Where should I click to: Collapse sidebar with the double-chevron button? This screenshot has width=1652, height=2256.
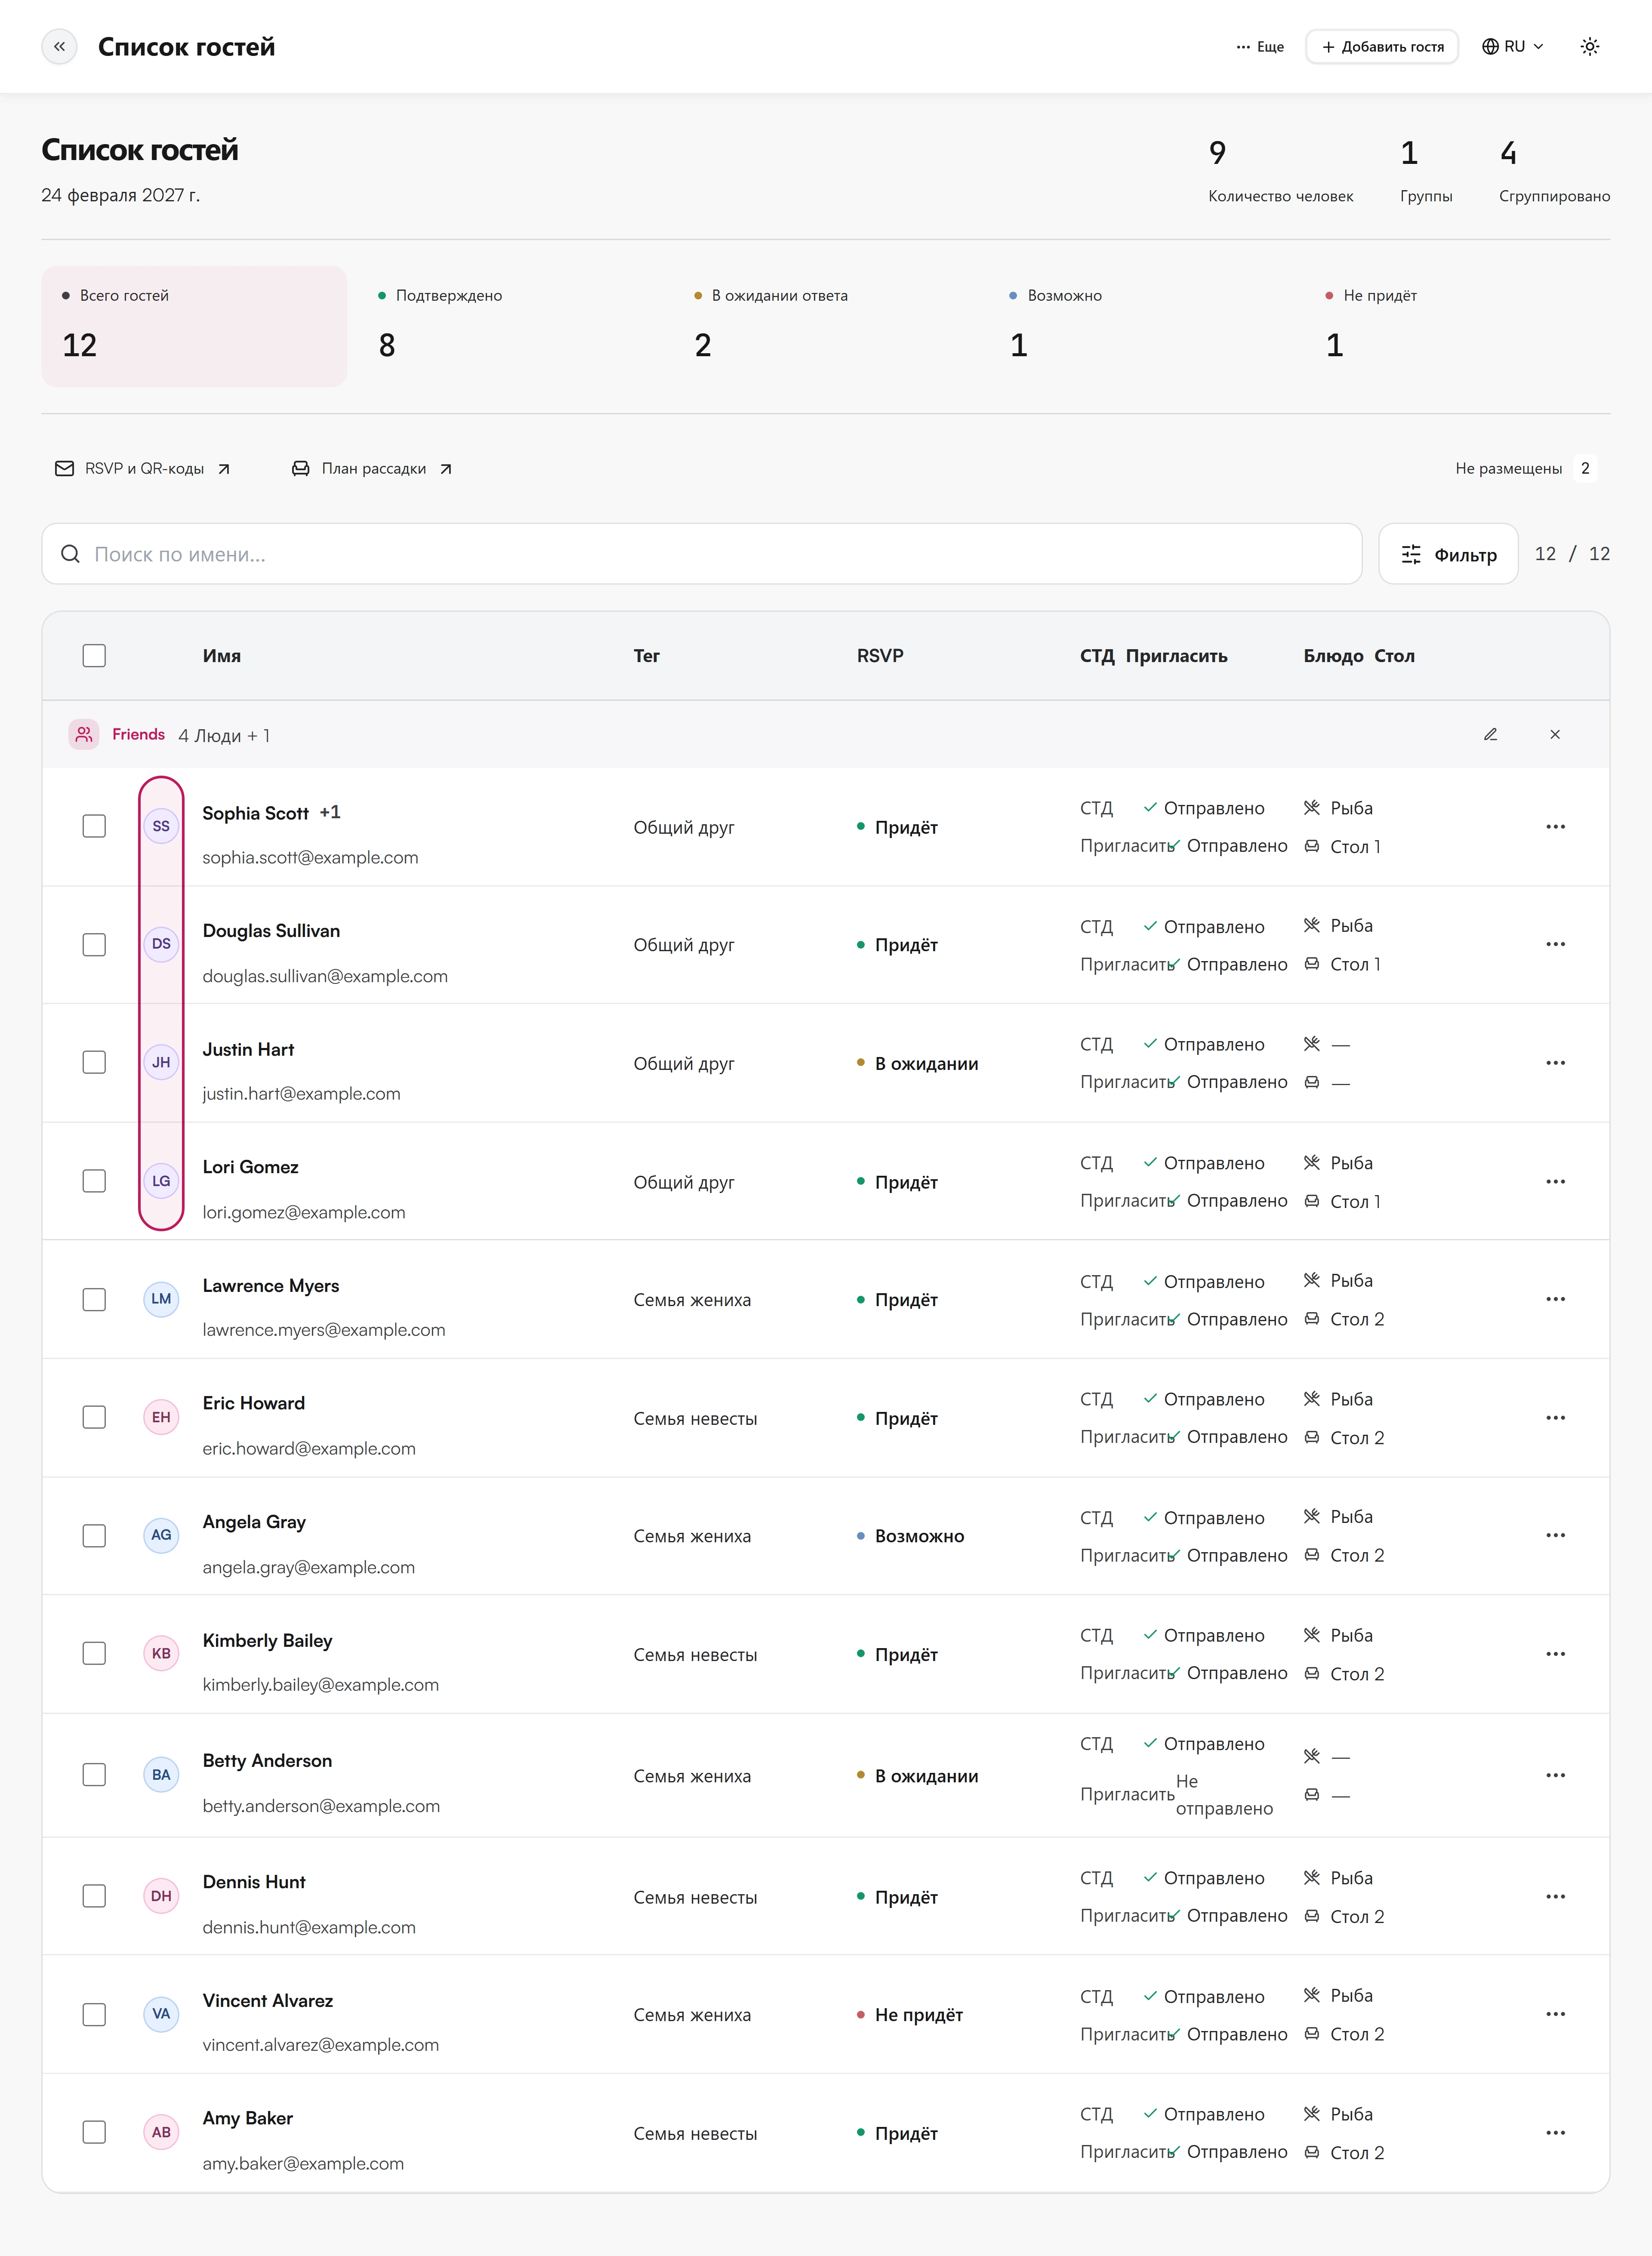[59, 46]
